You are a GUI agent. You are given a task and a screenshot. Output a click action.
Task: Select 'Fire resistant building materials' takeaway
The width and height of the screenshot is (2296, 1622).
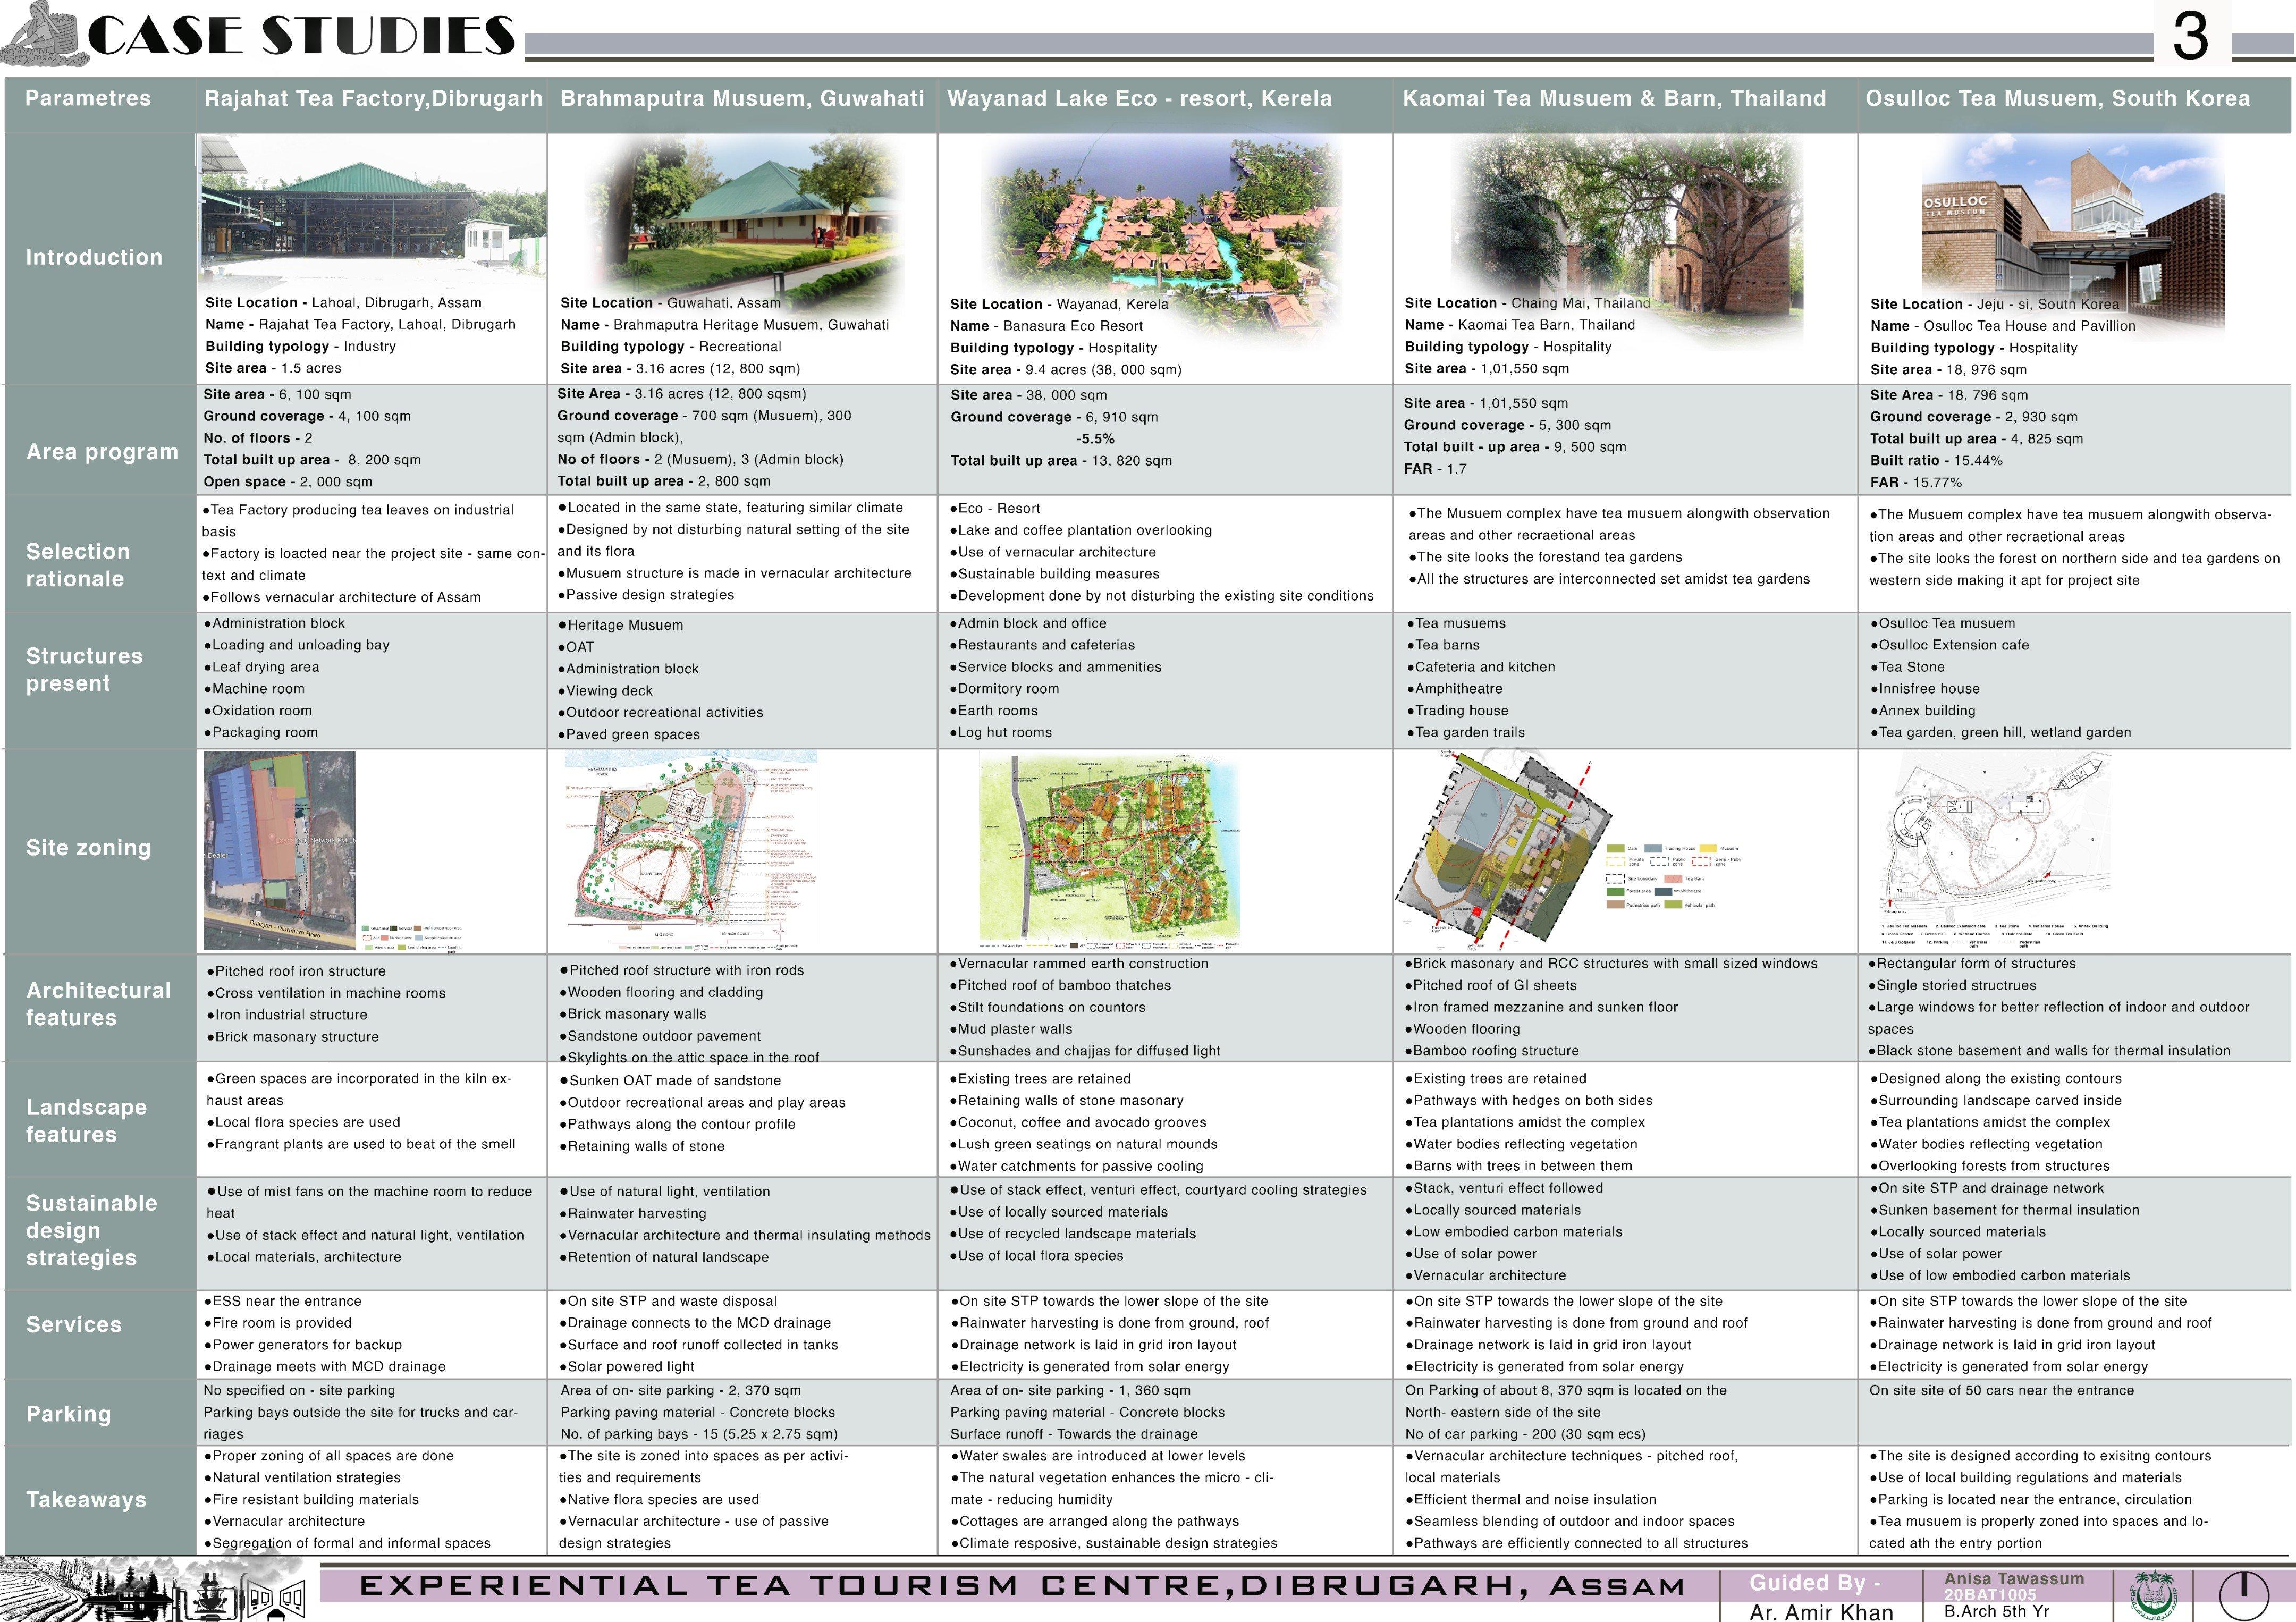312,1499
